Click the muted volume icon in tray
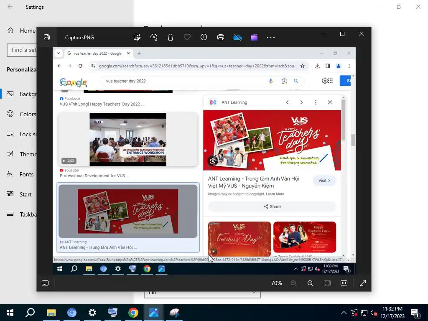The height and width of the screenshot is (321, 428). 374,313
